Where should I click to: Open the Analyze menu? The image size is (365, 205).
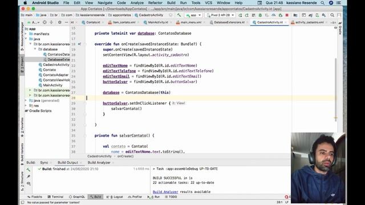(x=137, y=3)
